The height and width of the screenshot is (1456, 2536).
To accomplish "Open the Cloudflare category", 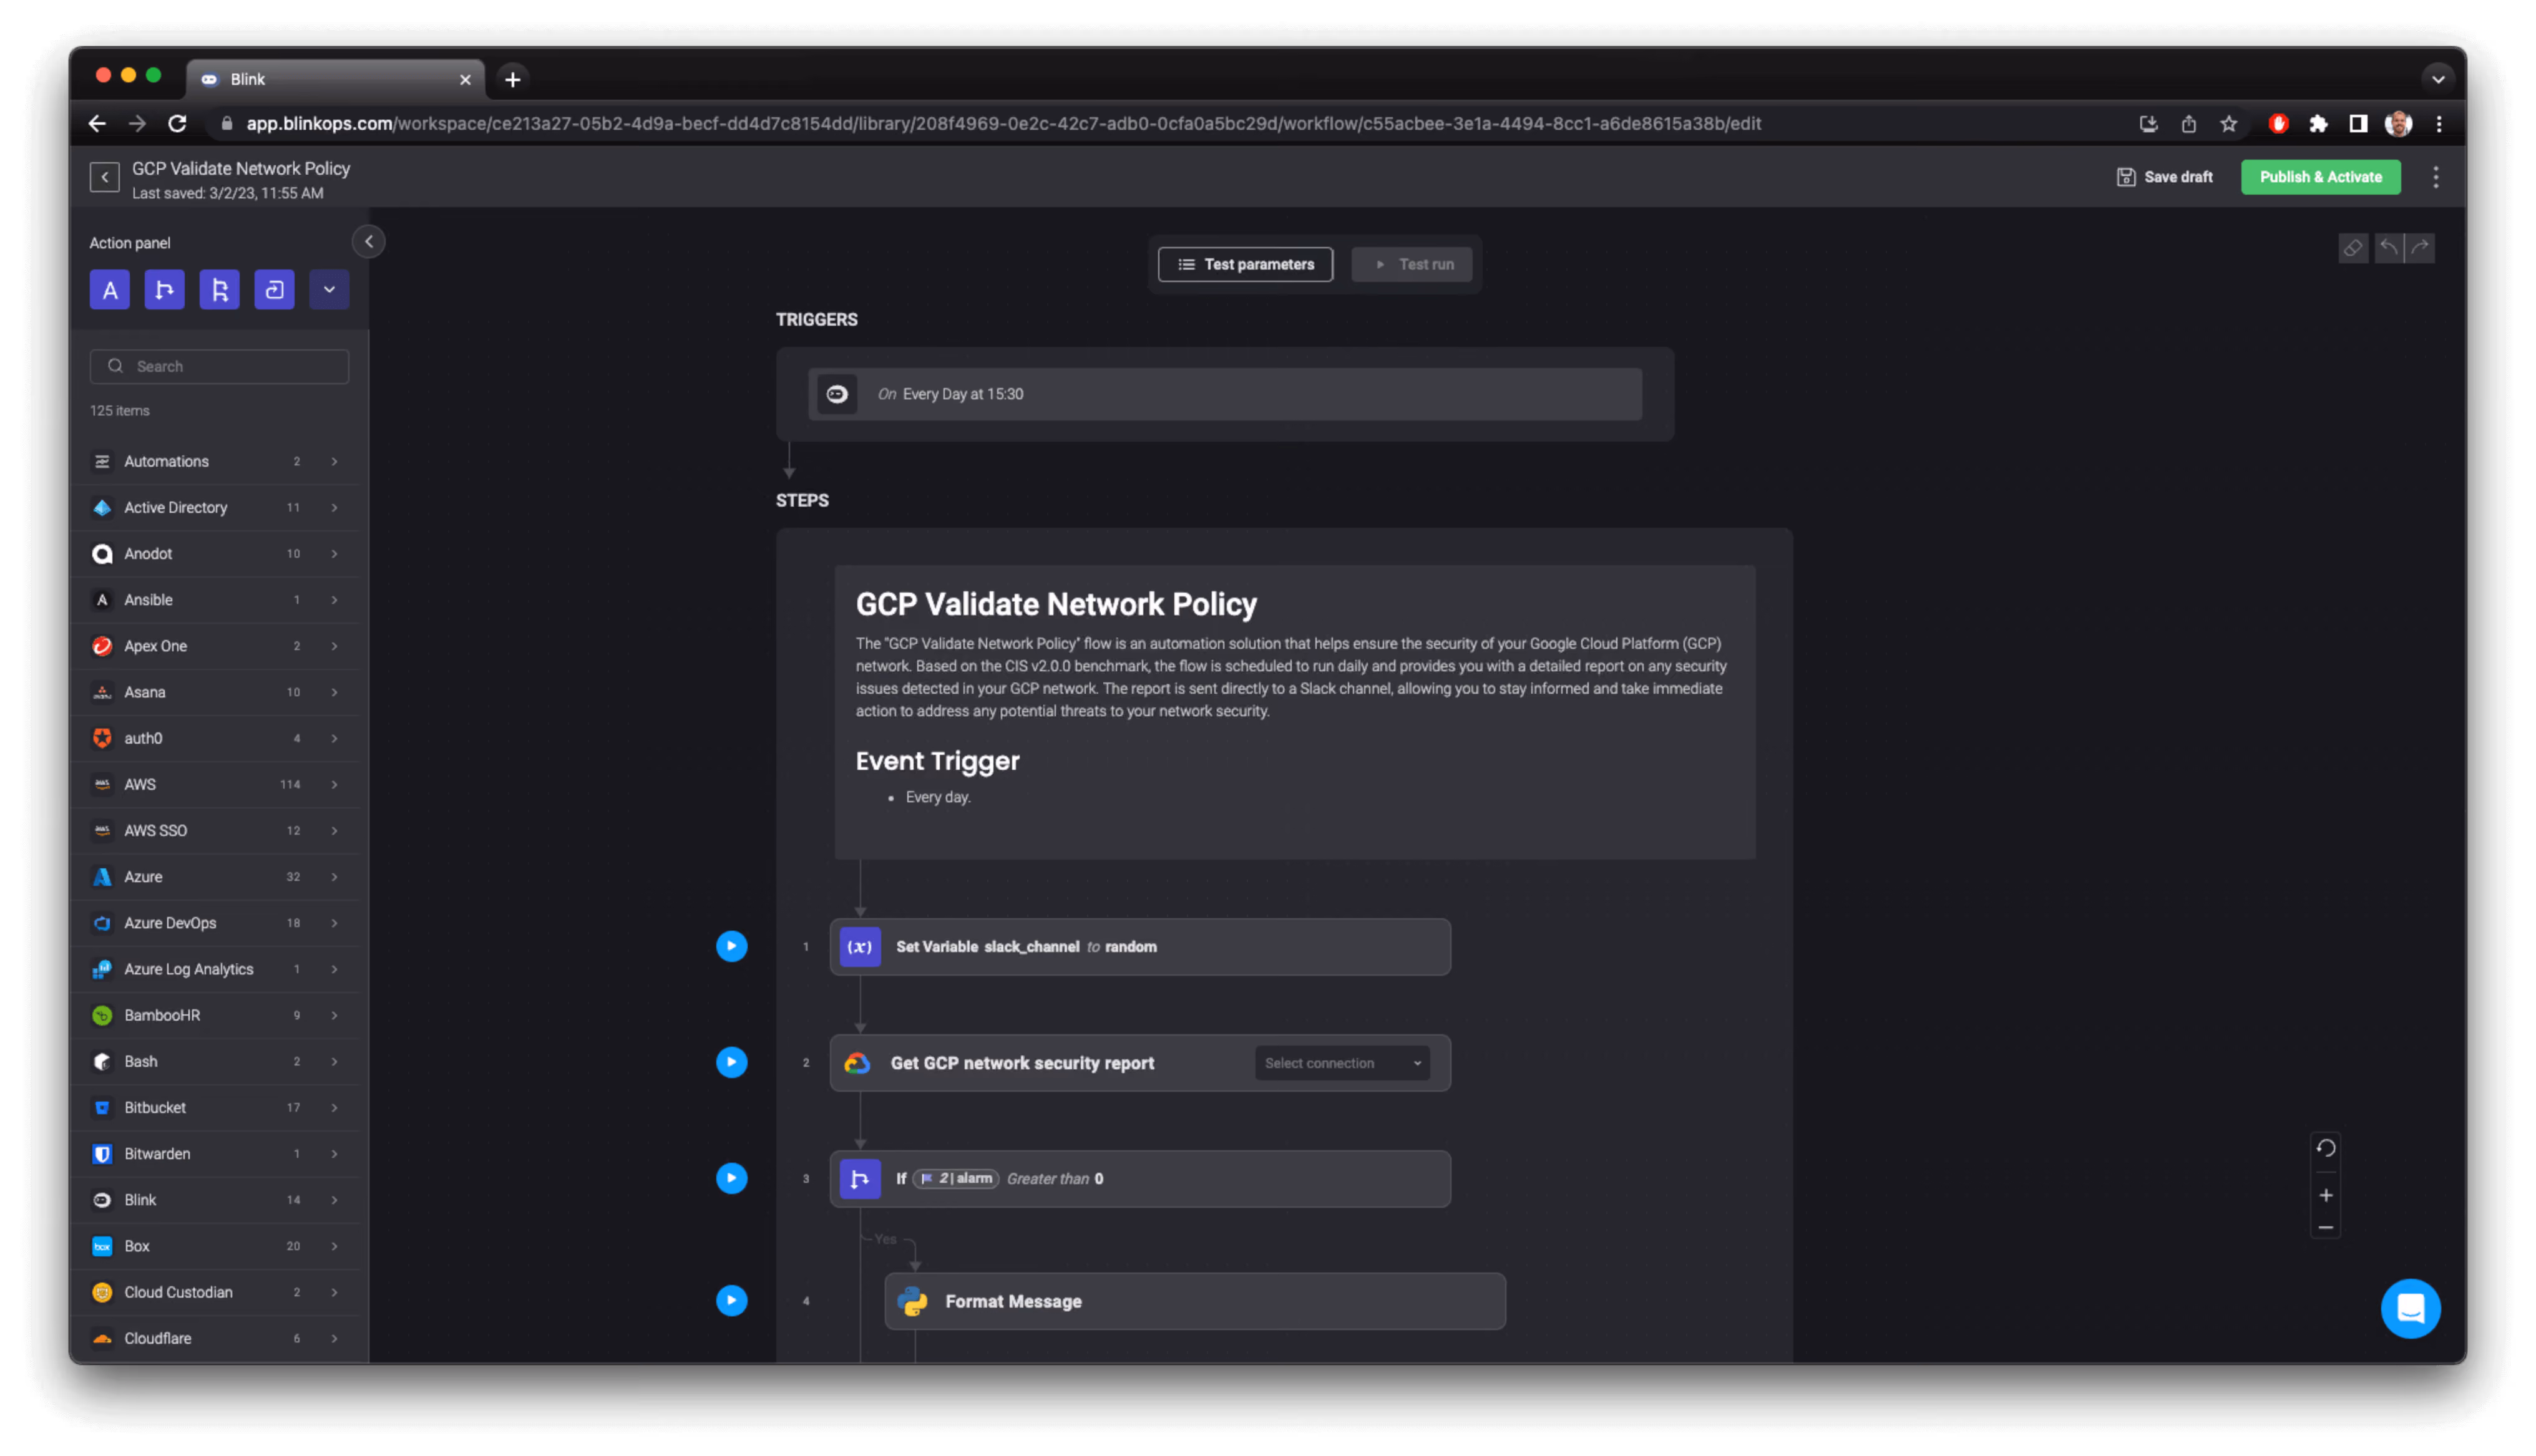I will click(215, 1338).
